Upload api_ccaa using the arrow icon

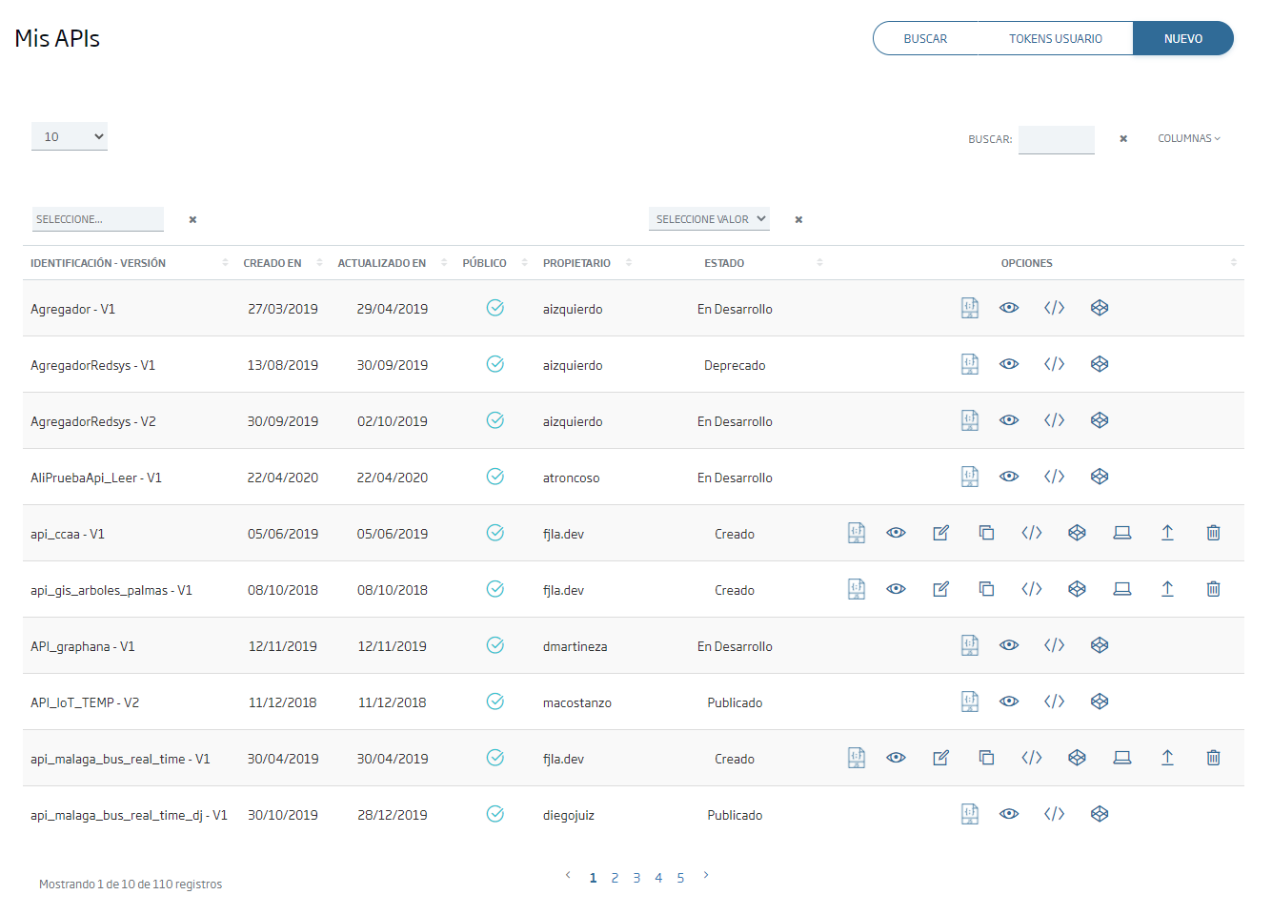(x=1167, y=532)
